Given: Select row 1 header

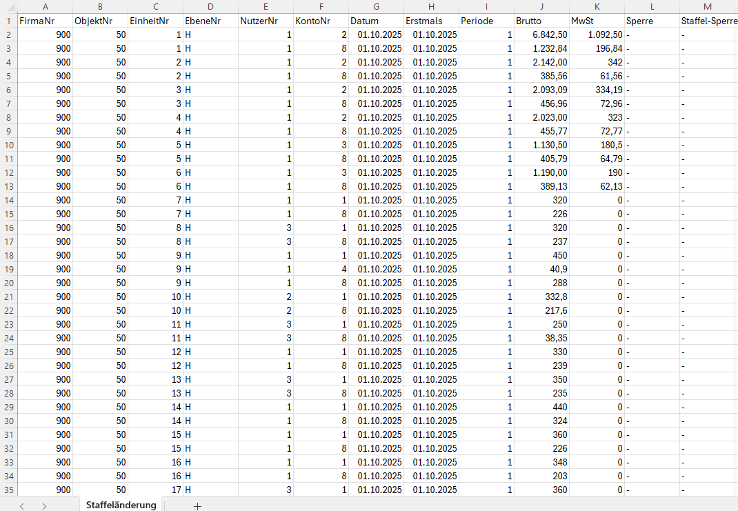Looking at the screenshot, I should pyautogui.click(x=8, y=21).
